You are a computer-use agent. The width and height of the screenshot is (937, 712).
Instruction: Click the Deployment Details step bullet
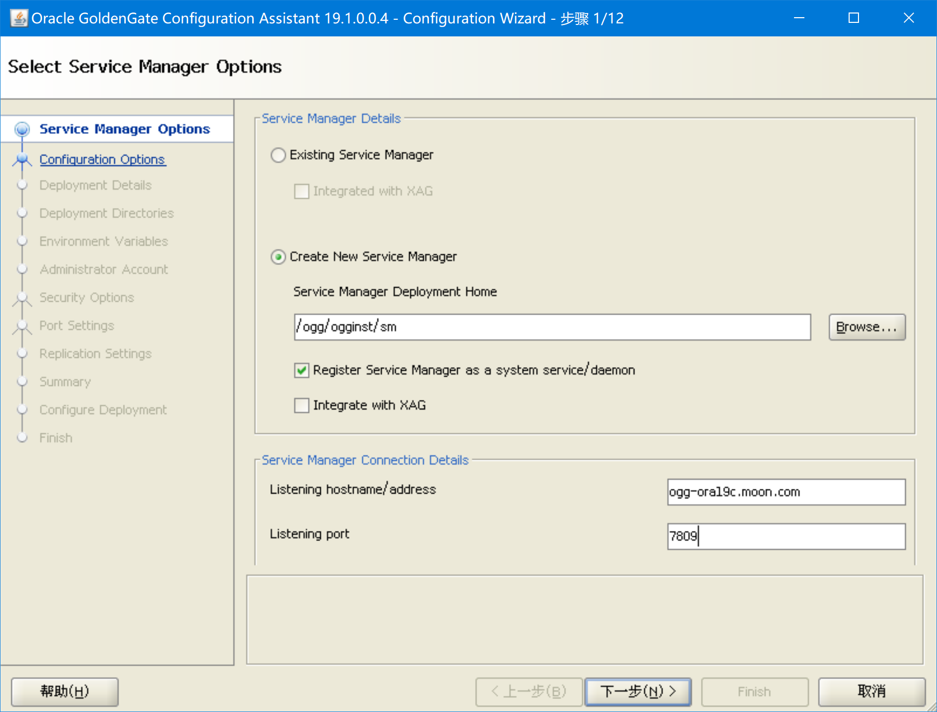coord(22,185)
